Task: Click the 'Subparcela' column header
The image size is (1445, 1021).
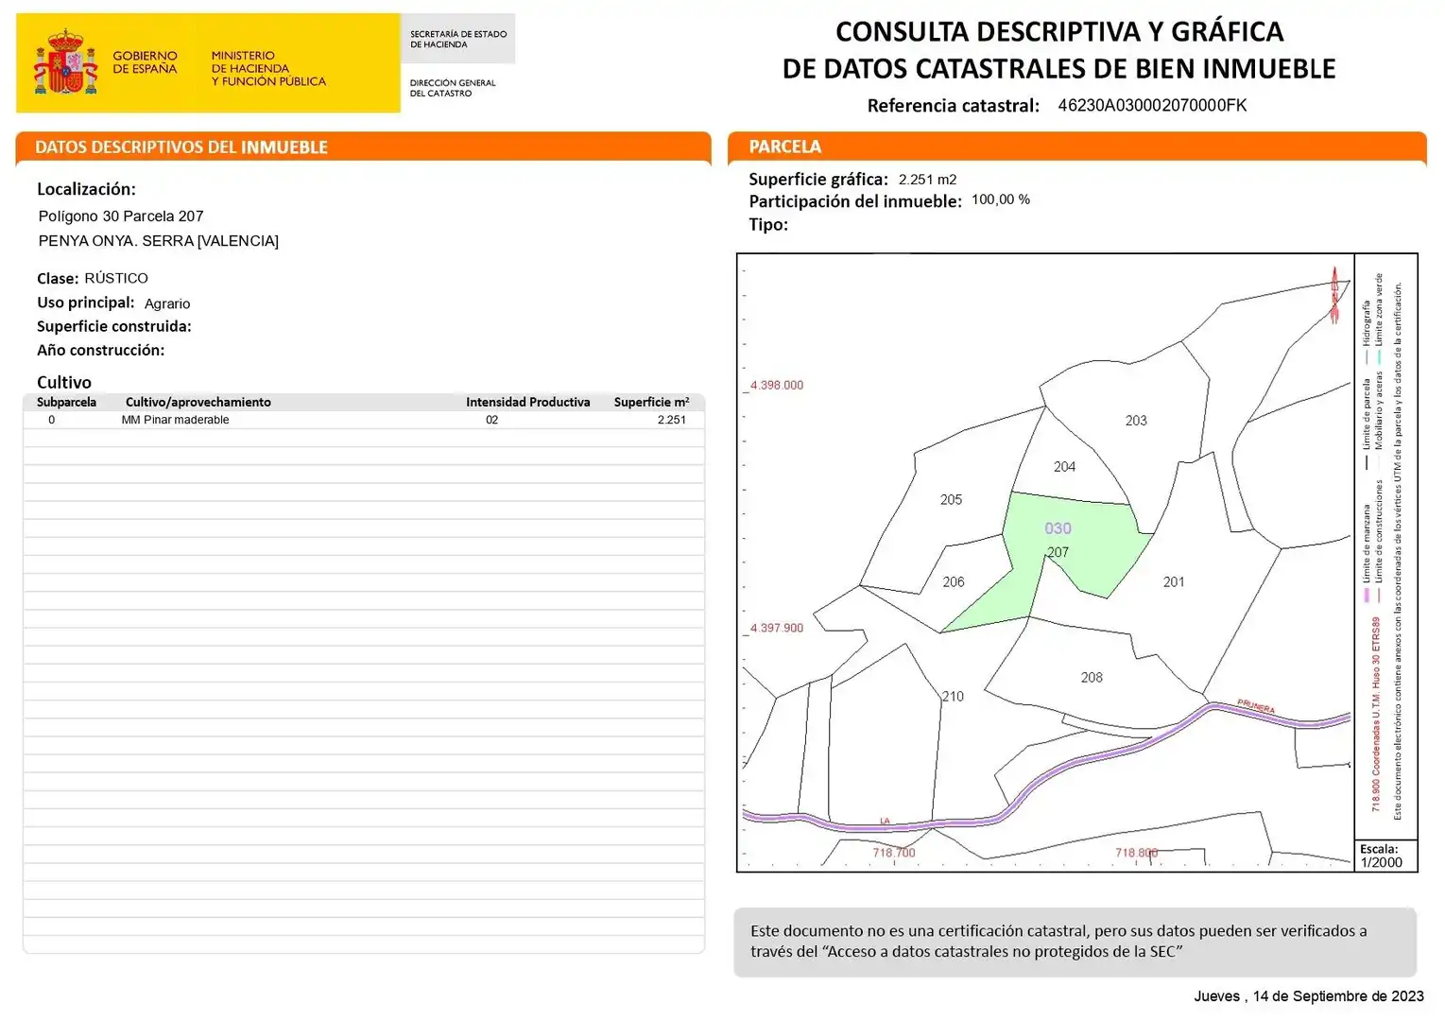Action: (x=66, y=403)
